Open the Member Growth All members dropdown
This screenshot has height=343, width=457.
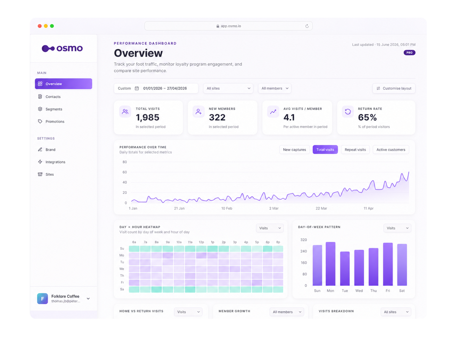[287, 312]
